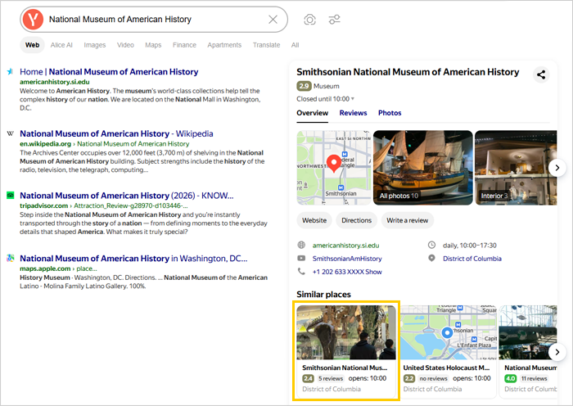
Task: Show the full phone number
Action: (x=373, y=272)
